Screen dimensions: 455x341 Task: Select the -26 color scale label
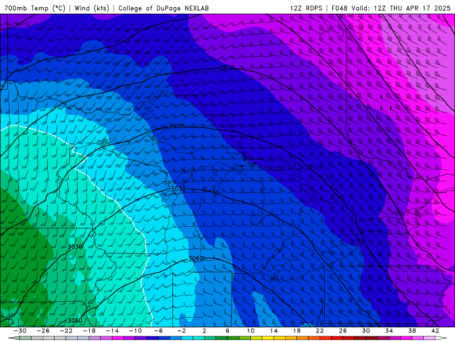43,331
